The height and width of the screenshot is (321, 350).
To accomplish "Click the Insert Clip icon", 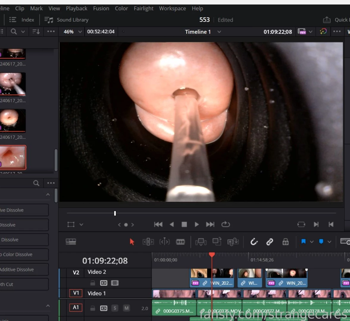I will click(x=201, y=242).
